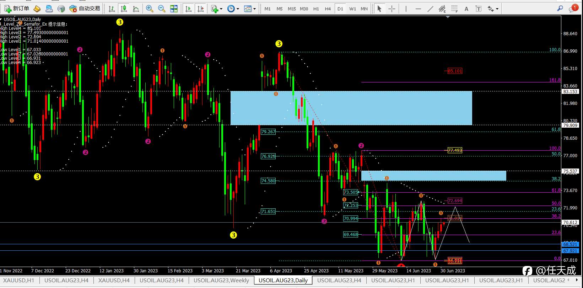The height and width of the screenshot is (288, 583).
Task: Expand the periodicity clock dropdown arrow
Action: (x=238, y=9)
